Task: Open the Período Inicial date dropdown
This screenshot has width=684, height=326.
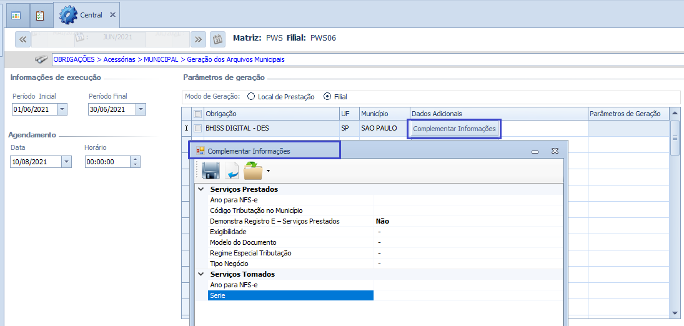Action: 62,109
